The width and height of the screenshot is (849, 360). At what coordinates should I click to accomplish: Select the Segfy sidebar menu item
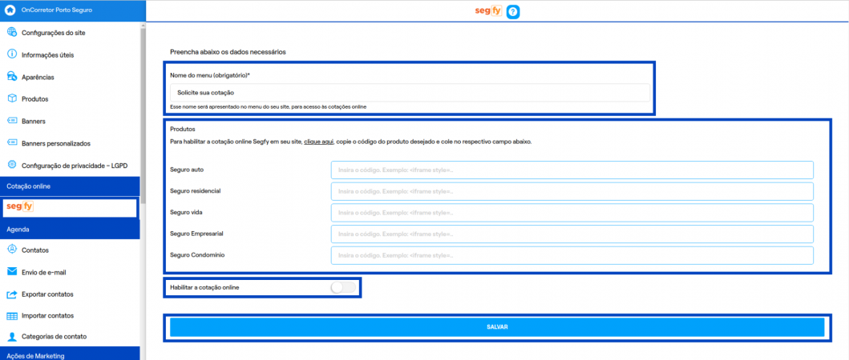pos(70,207)
